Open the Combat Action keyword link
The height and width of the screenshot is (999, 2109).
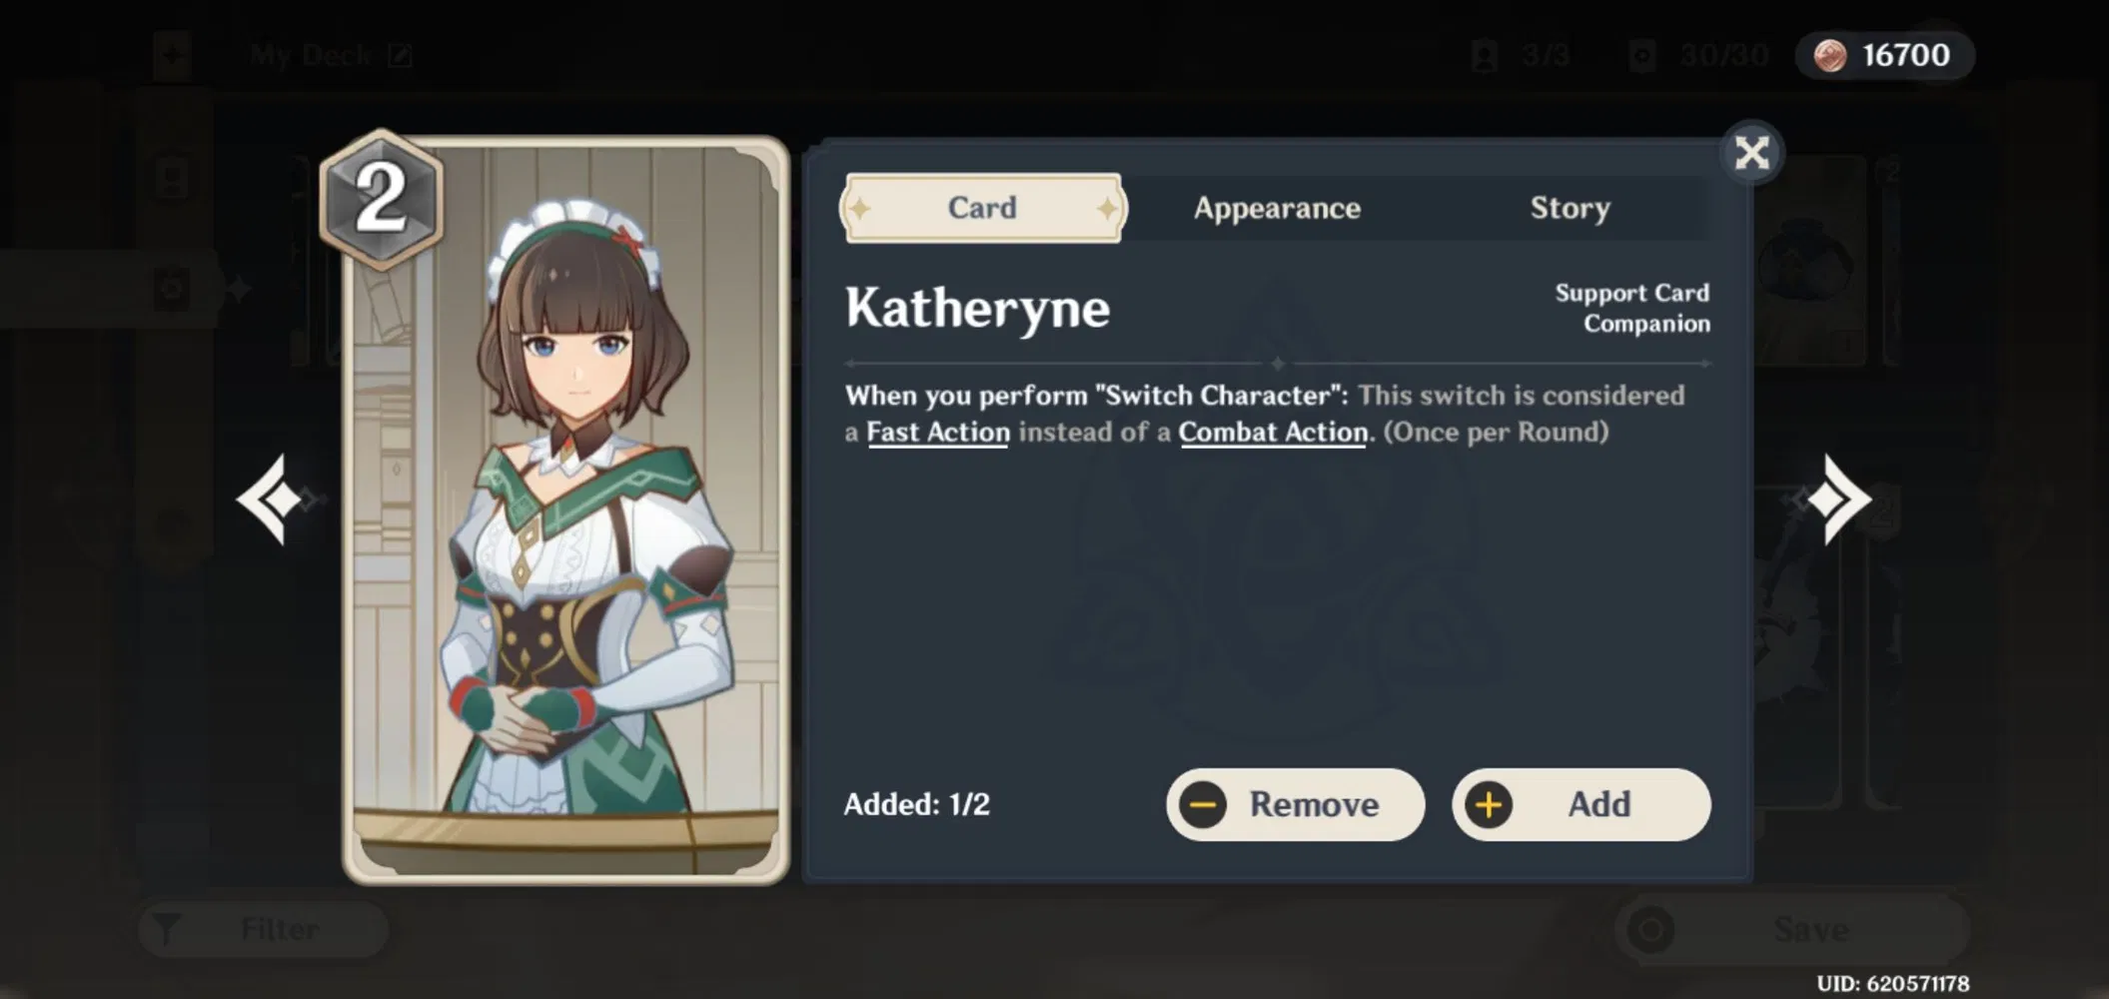pos(1273,433)
